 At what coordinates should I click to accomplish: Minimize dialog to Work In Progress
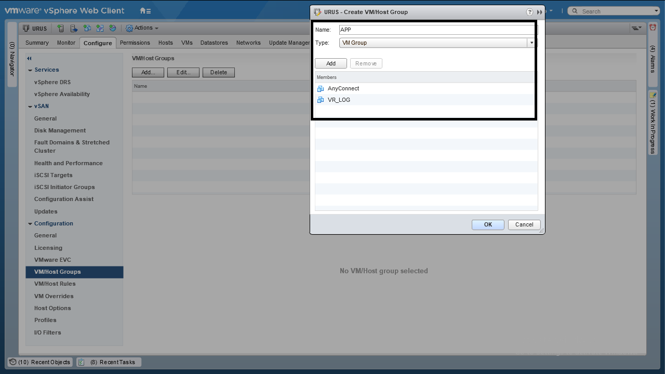[539, 12]
